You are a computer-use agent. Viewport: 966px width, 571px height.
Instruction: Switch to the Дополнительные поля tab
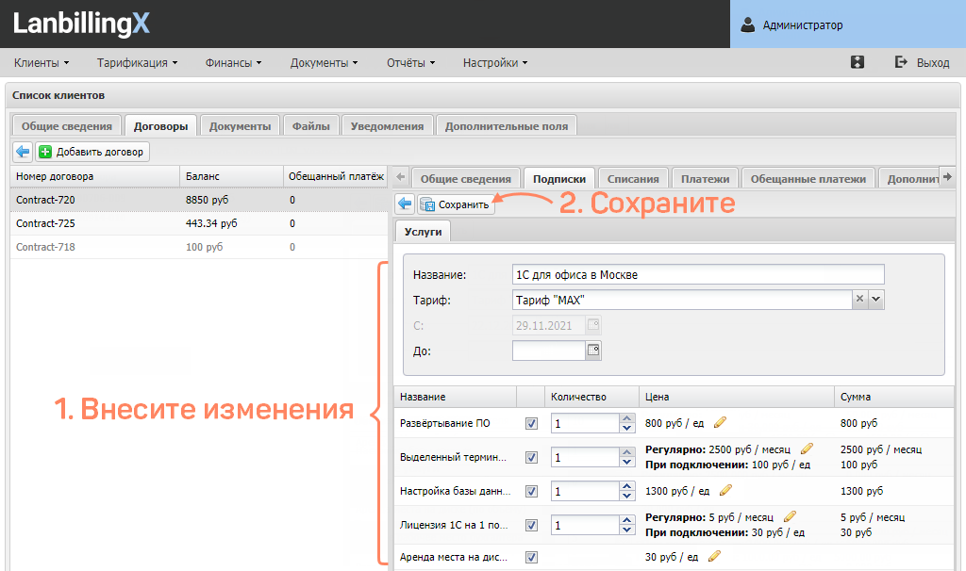[507, 125]
